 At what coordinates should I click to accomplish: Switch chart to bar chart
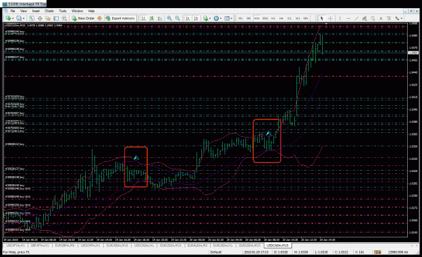(x=143, y=18)
